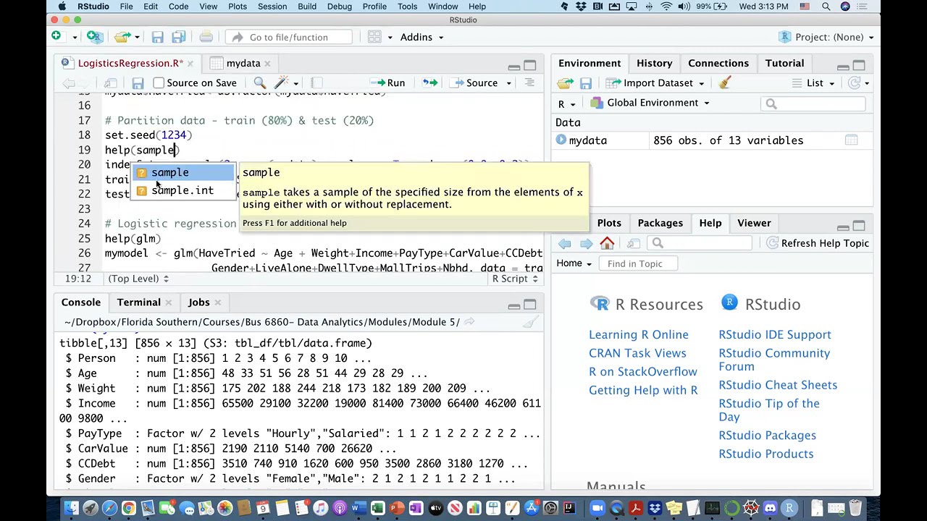This screenshot has width=927, height=521.
Task: Click Load workspace folder icon in Environment pane
Action: coord(565,83)
